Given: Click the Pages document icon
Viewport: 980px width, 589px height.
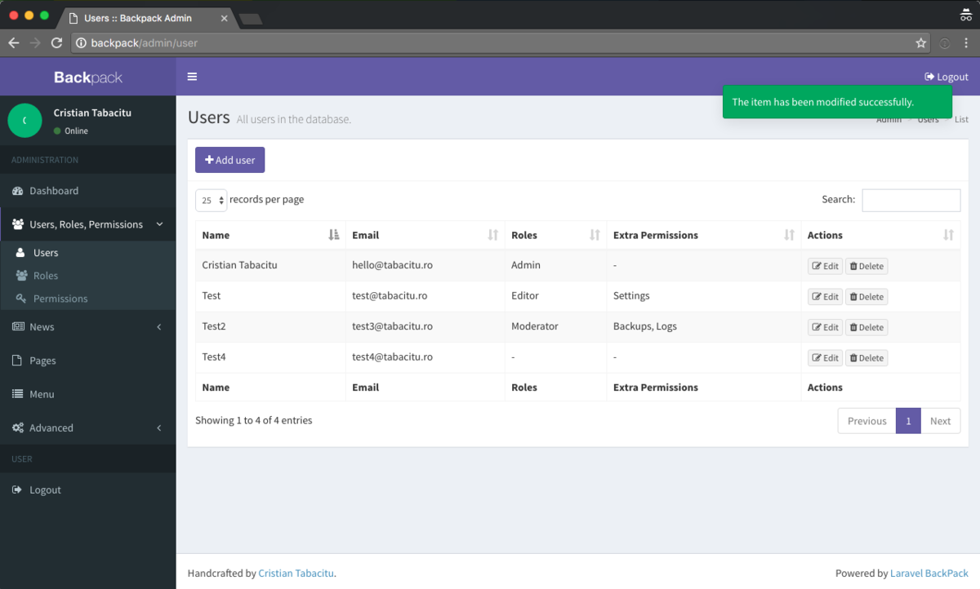Looking at the screenshot, I should [x=17, y=360].
